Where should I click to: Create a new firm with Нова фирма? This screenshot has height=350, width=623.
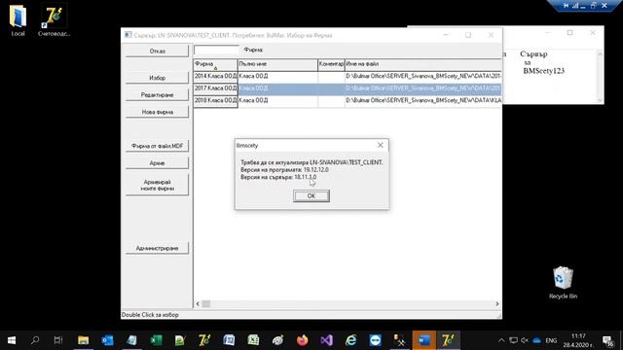tap(158, 112)
